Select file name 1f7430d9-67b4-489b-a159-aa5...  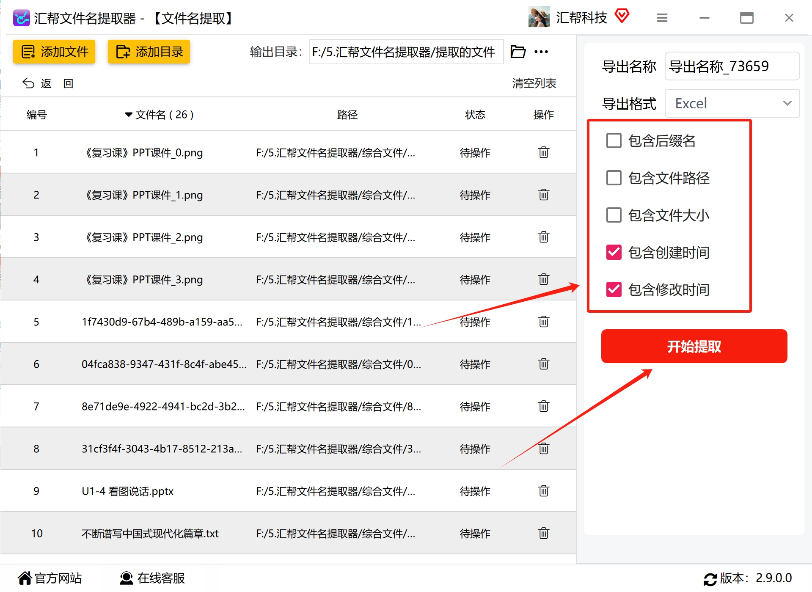click(x=162, y=322)
